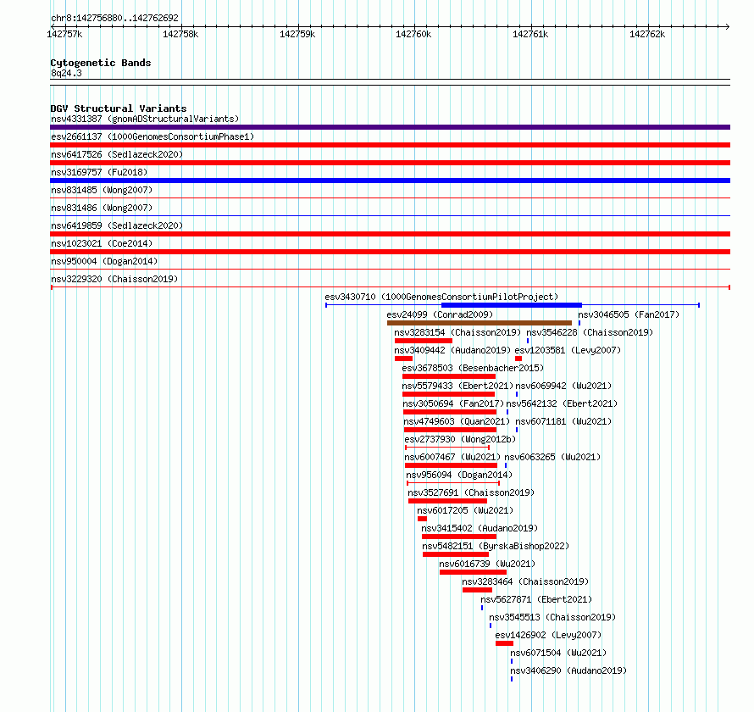Select the esv24099 Conrad2009 label
The image size is (754, 712).
(x=440, y=314)
